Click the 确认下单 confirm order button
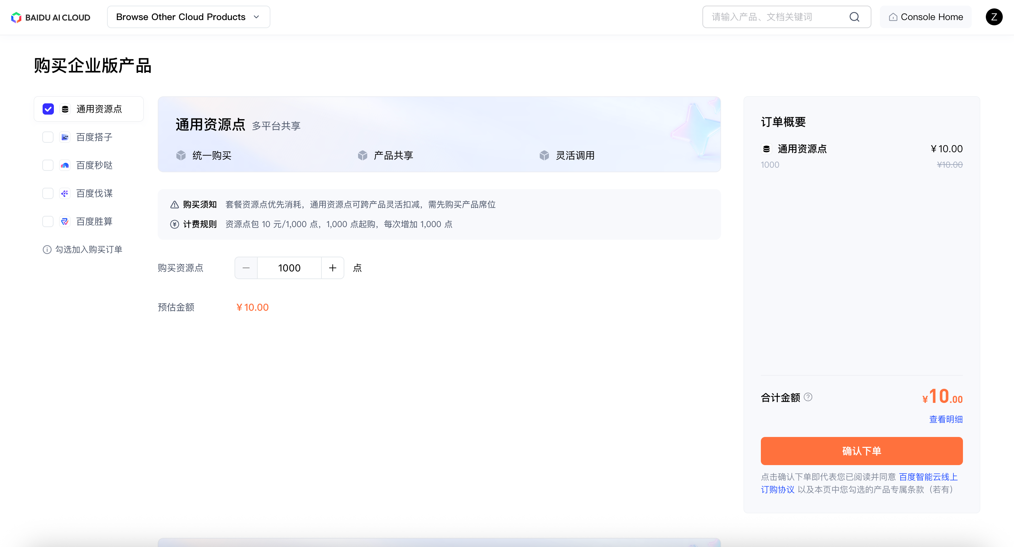The image size is (1014, 547). tap(862, 451)
